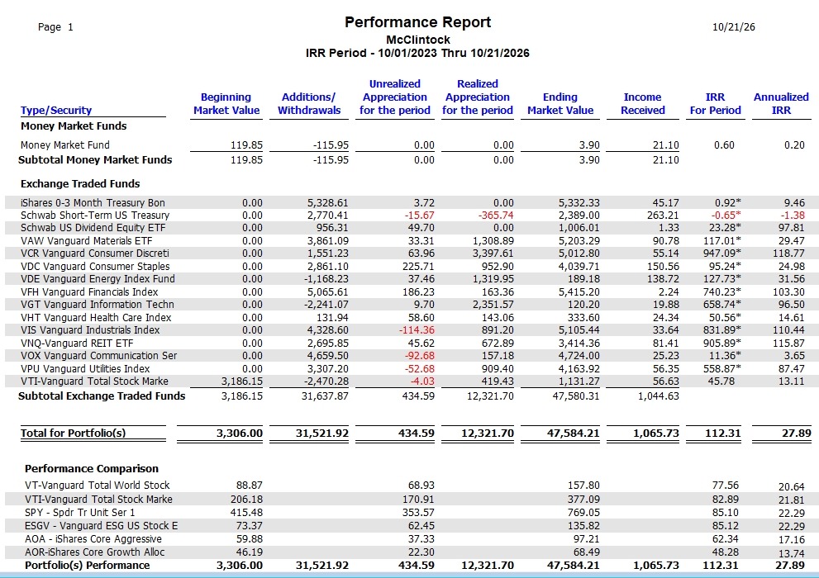Click the Portfolio(s) Performance row label

[88, 566]
